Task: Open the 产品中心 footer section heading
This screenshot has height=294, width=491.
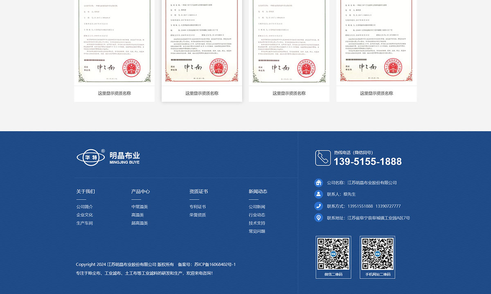Action: [x=140, y=191]
